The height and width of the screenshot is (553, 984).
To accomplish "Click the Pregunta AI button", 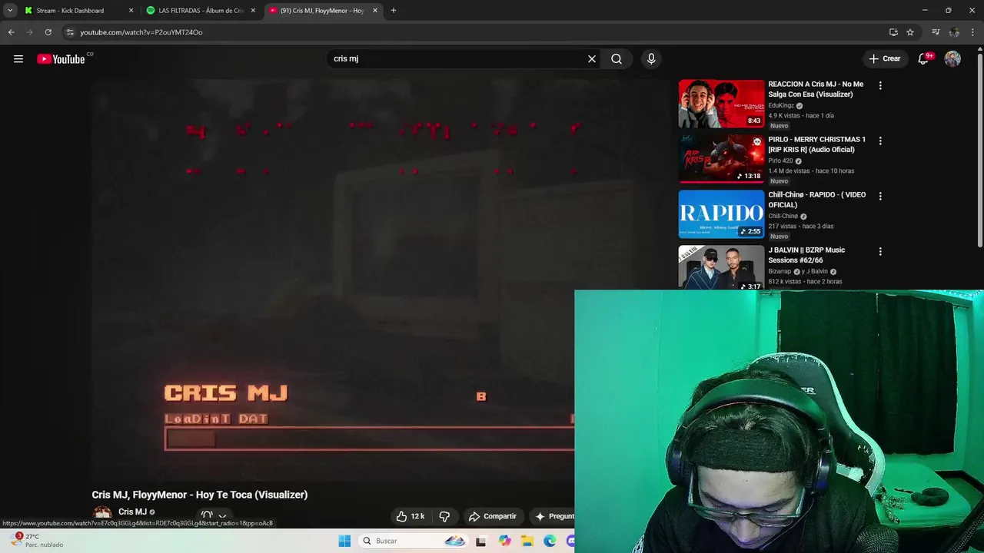I will pos(552,516).
